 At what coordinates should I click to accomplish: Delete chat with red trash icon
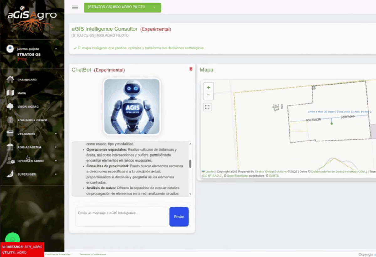[x=191, y=69]
